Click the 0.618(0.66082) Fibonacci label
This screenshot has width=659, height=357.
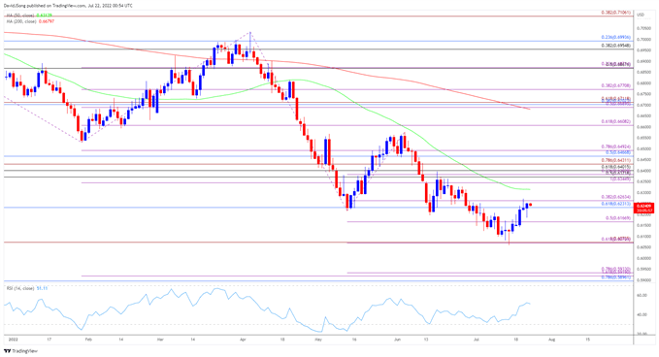615,121
